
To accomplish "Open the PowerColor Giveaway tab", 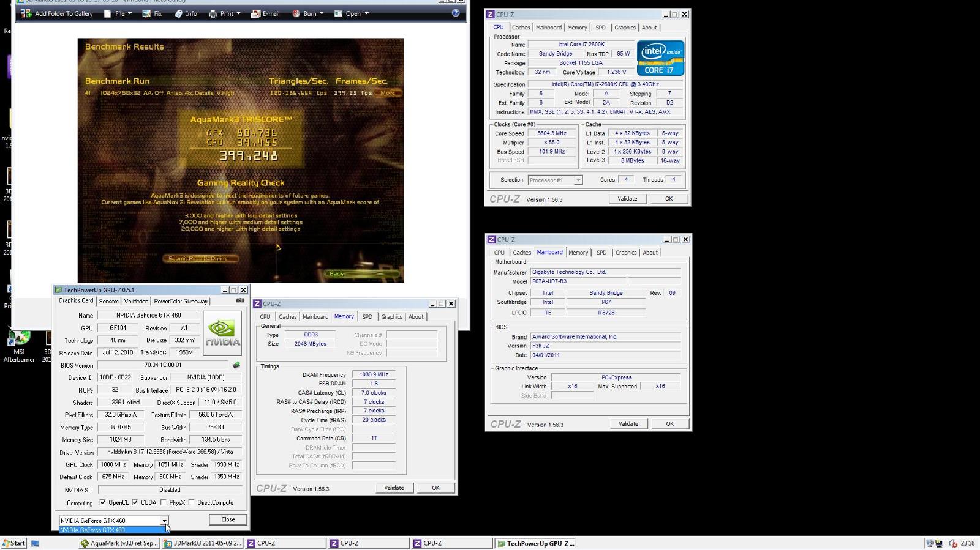I will (x=181, y=301).
